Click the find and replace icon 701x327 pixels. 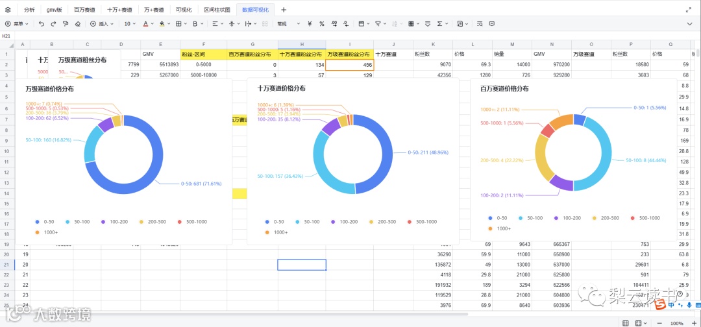tap(480, 23)
